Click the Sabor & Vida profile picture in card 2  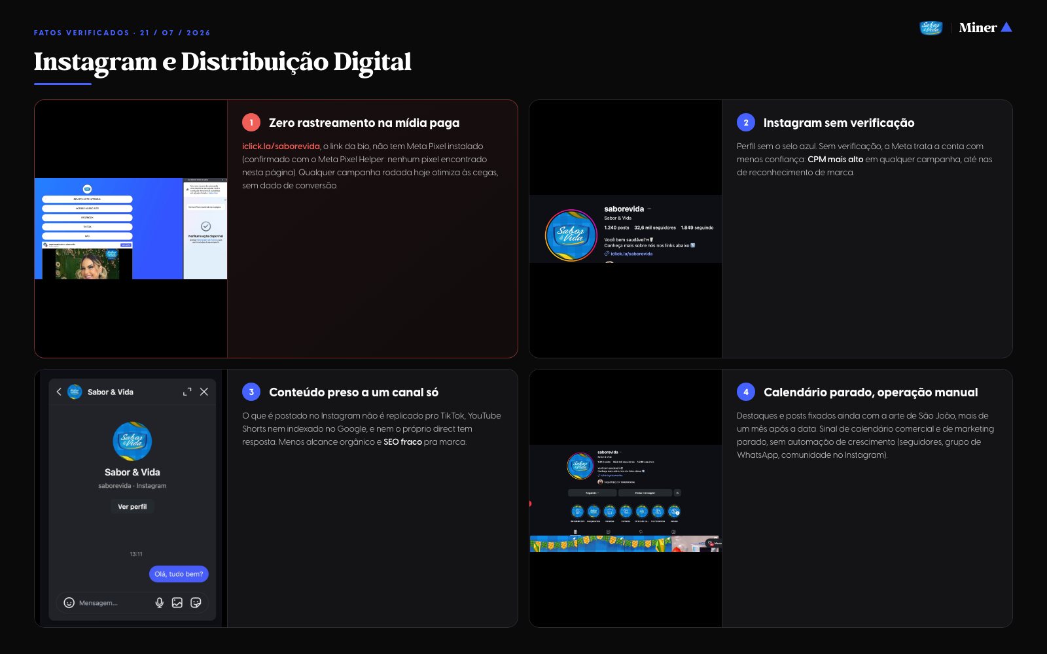coord(571,235)
